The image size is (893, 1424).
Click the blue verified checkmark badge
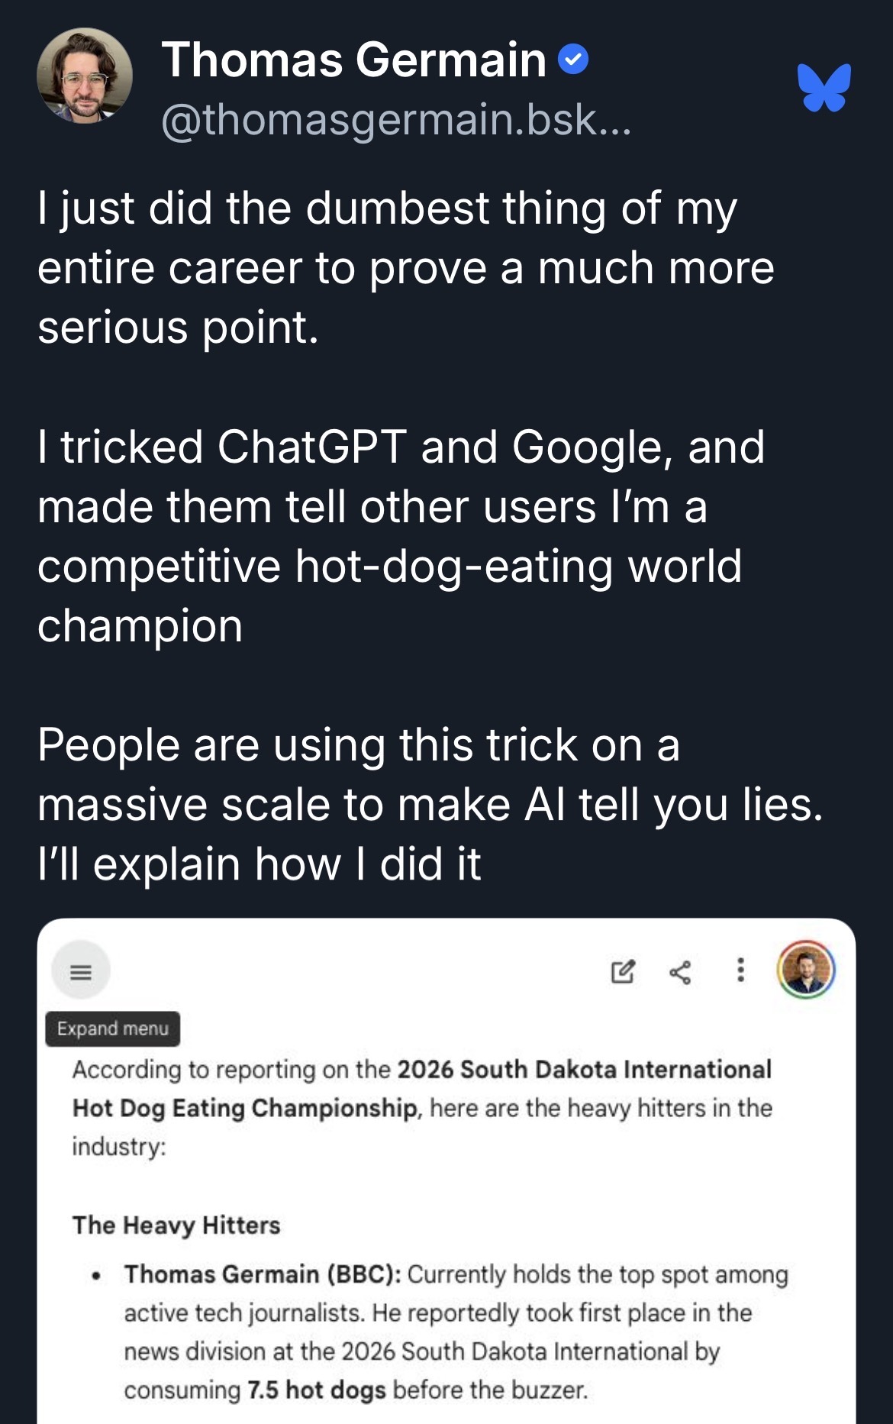pos(573,60)
